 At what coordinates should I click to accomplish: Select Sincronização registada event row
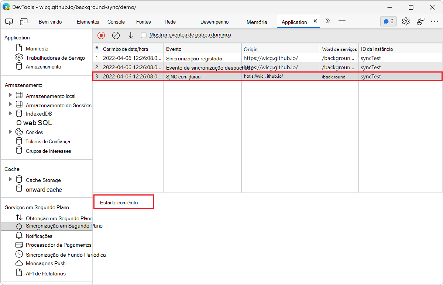[194, 58]
